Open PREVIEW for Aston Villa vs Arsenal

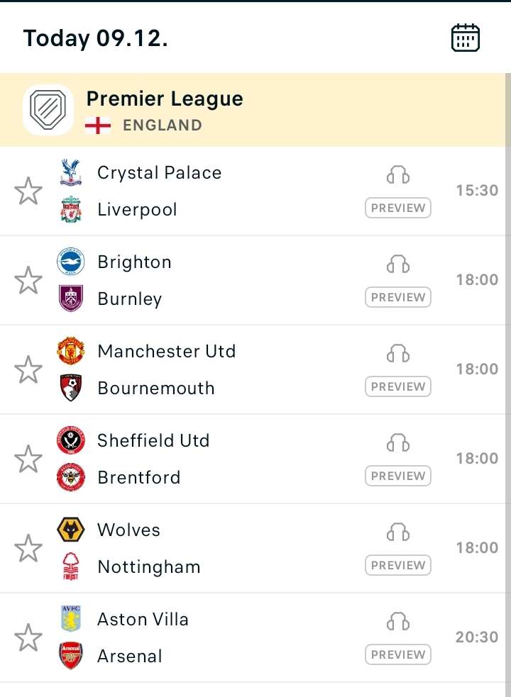[398, 654]
